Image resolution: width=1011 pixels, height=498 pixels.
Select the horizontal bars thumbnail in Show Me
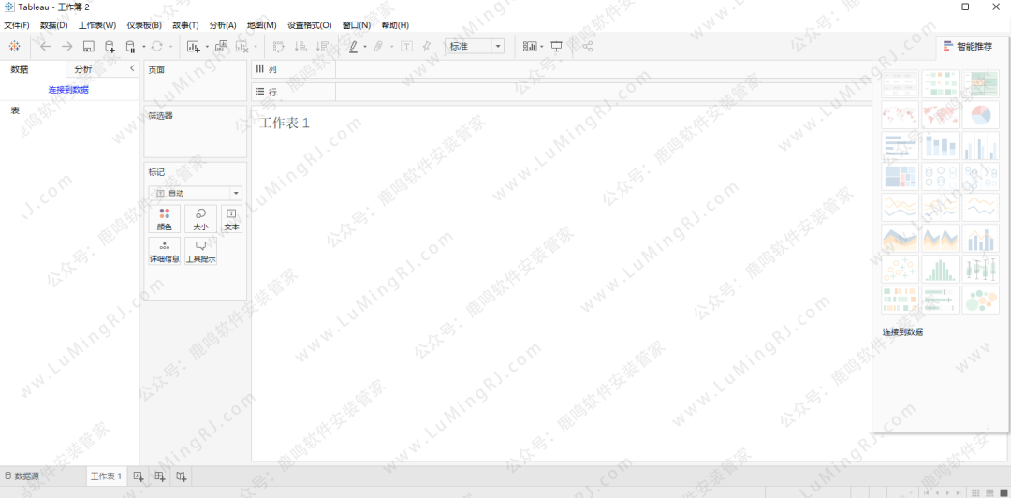(x=901, y=146)
